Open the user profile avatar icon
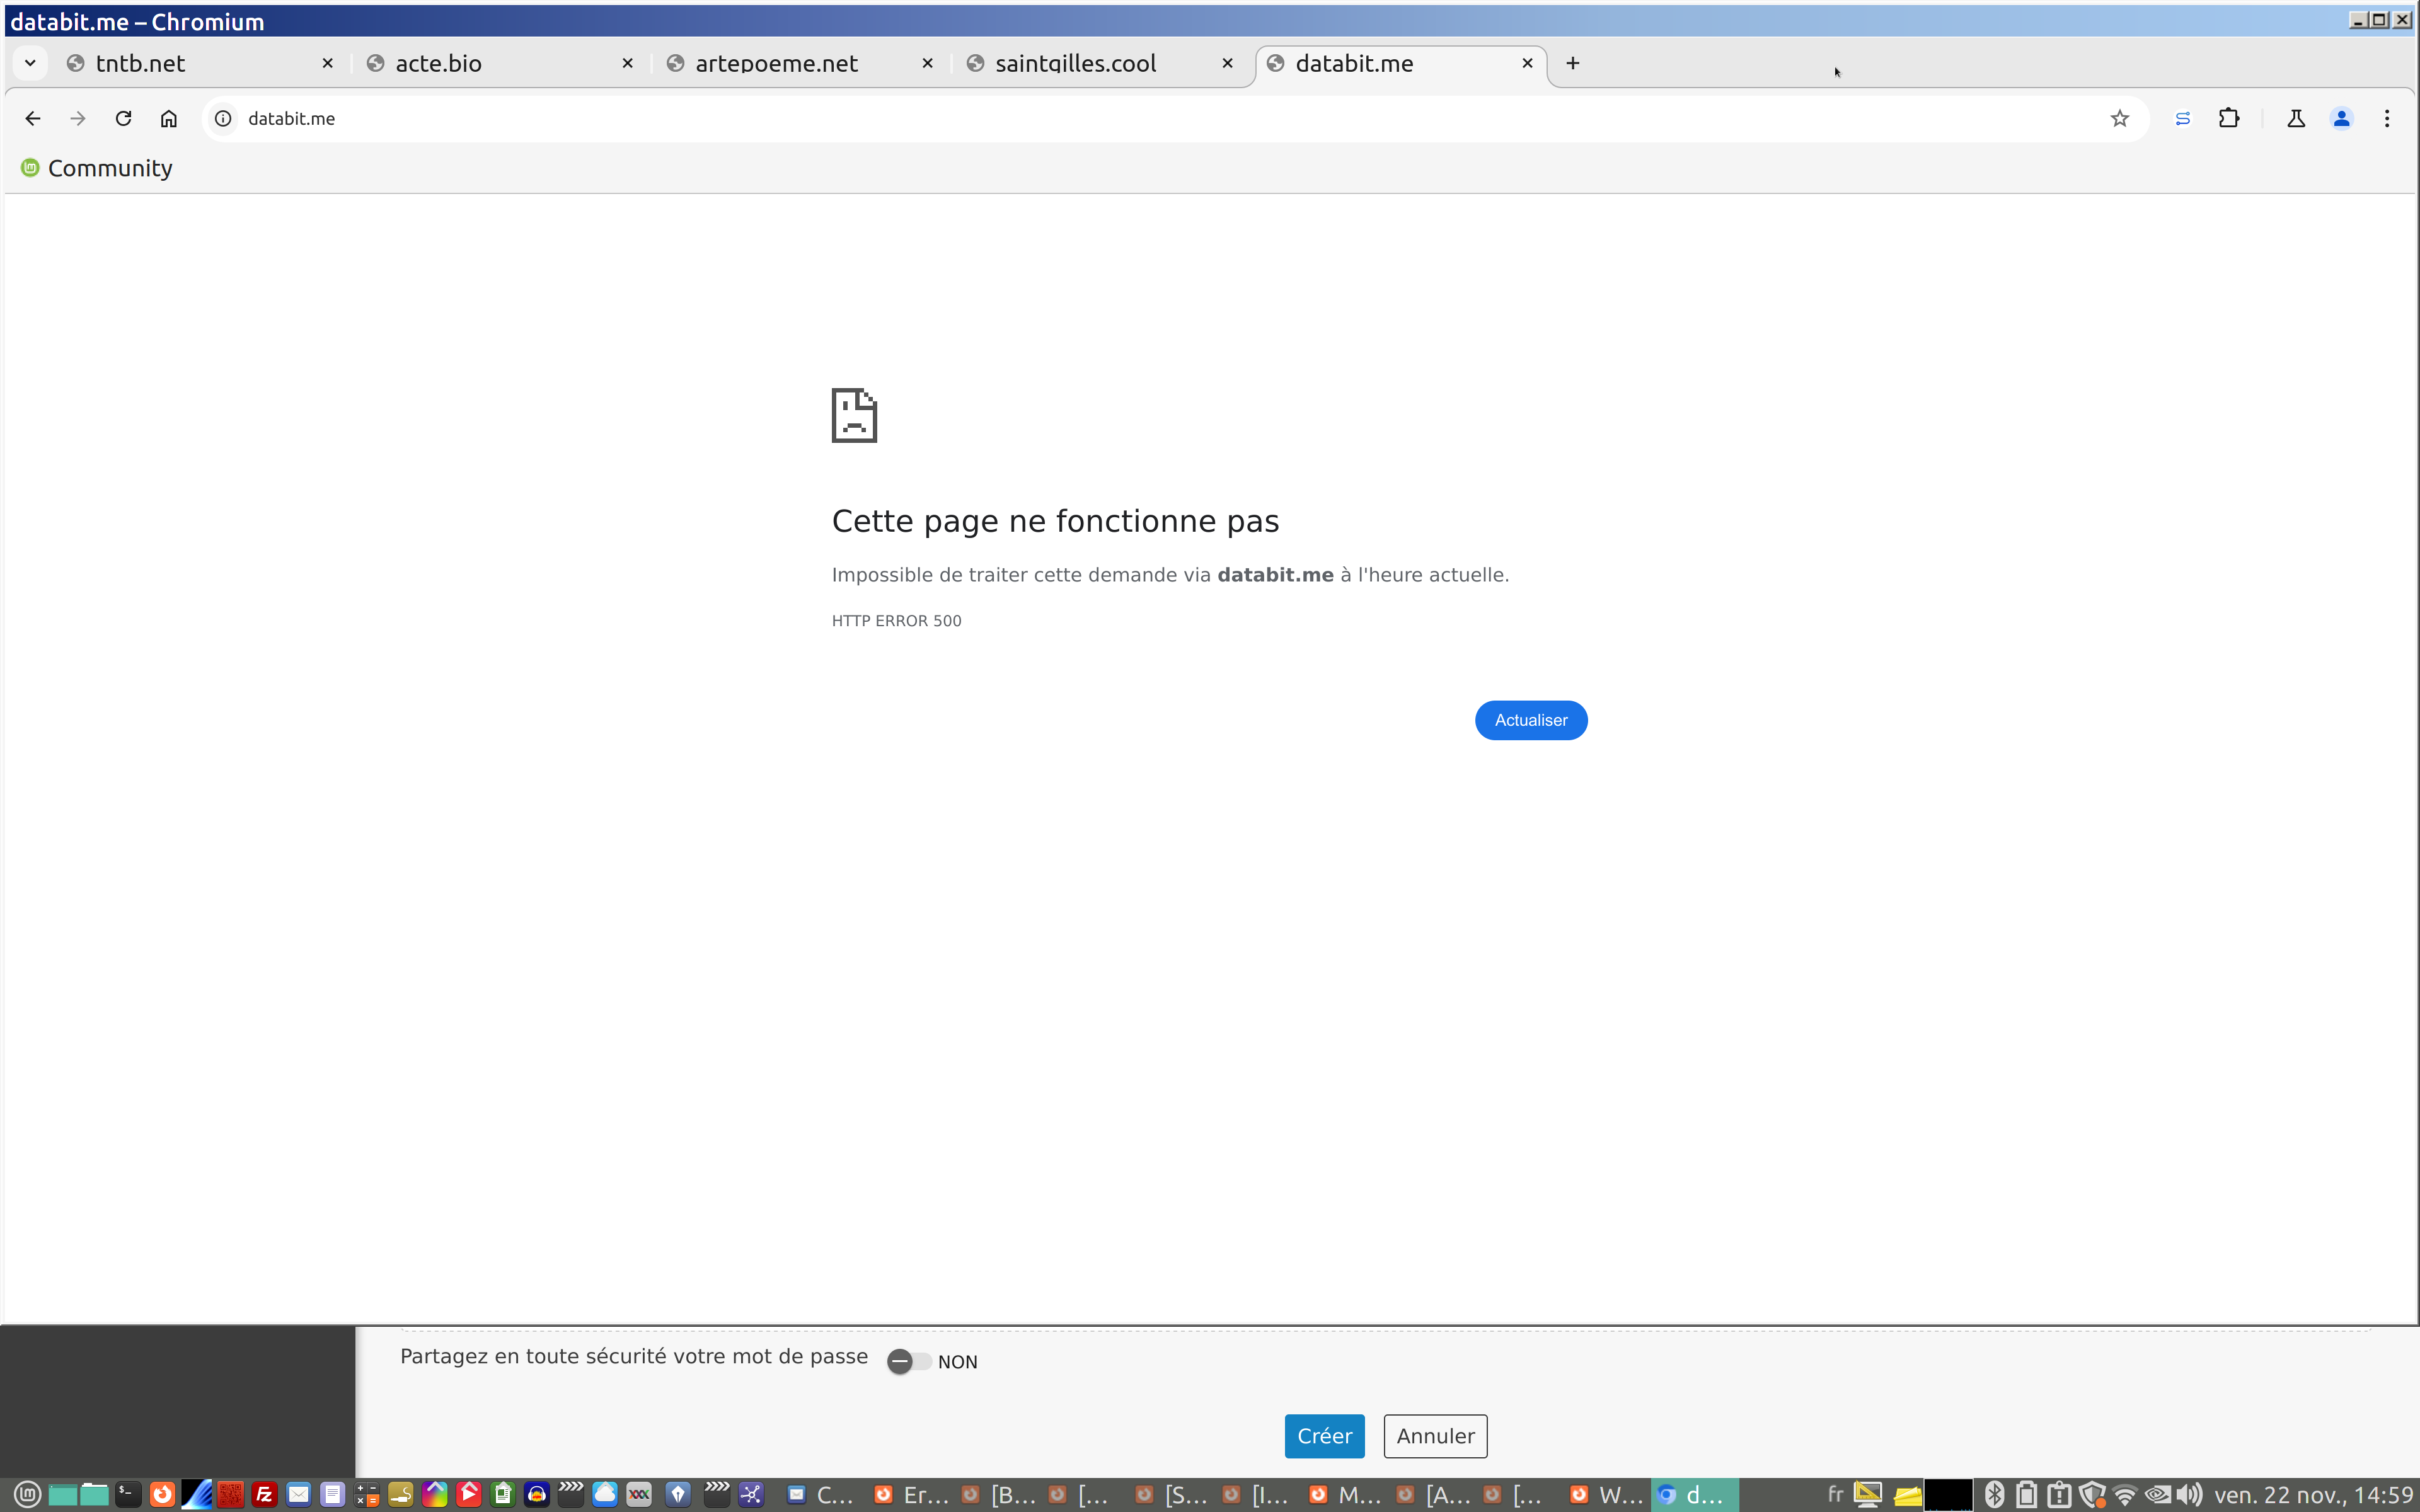The width and height of the screenshot is (2420, 1512). coord(2341,118)
